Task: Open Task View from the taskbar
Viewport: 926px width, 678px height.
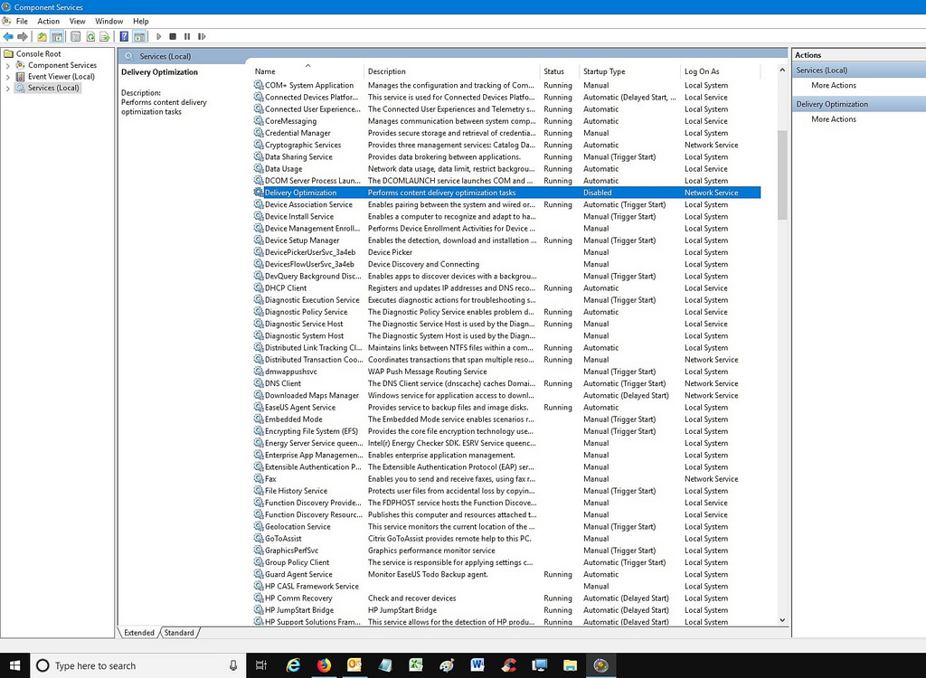Action: pos(261,665)
